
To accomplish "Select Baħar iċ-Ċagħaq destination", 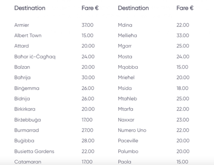I will [35, 57].
